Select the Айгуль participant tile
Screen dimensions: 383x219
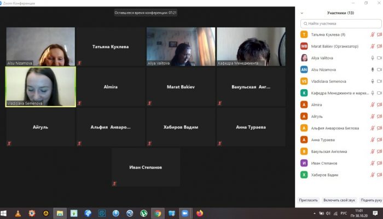pos(40,127)
